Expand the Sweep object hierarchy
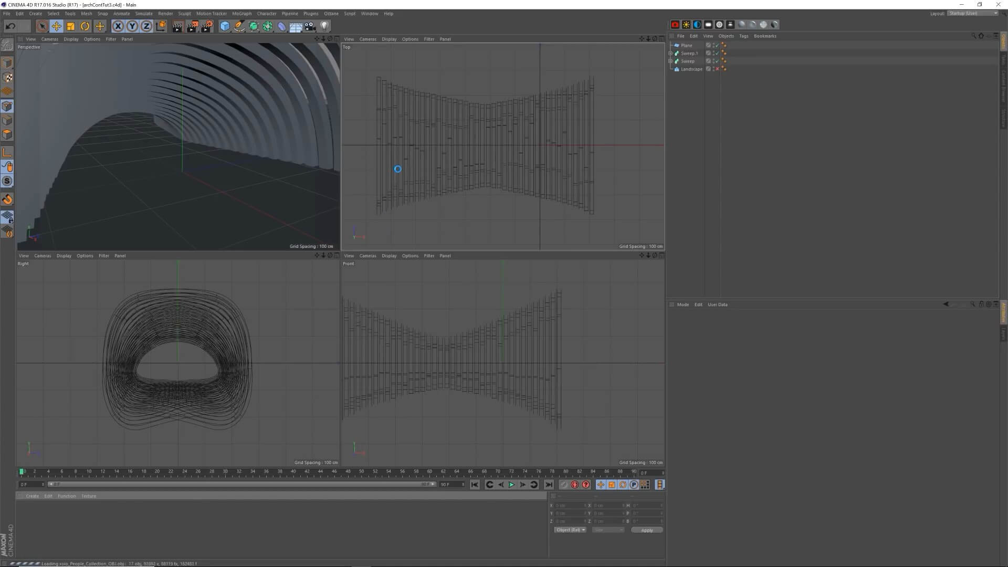 click(670, 61)
